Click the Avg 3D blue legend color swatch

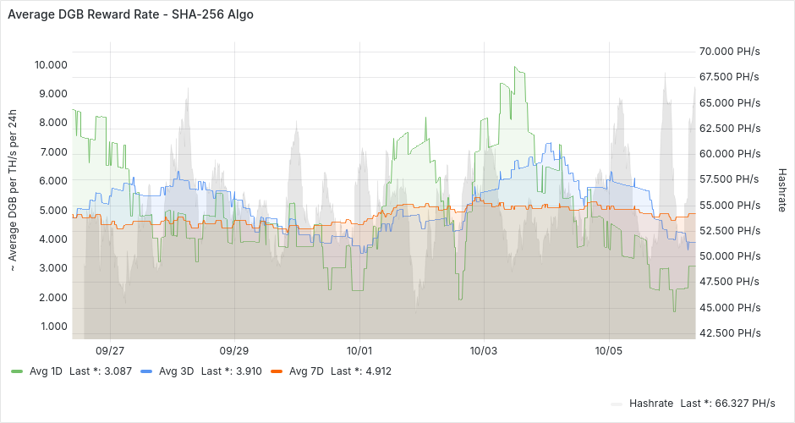(146, 371)
